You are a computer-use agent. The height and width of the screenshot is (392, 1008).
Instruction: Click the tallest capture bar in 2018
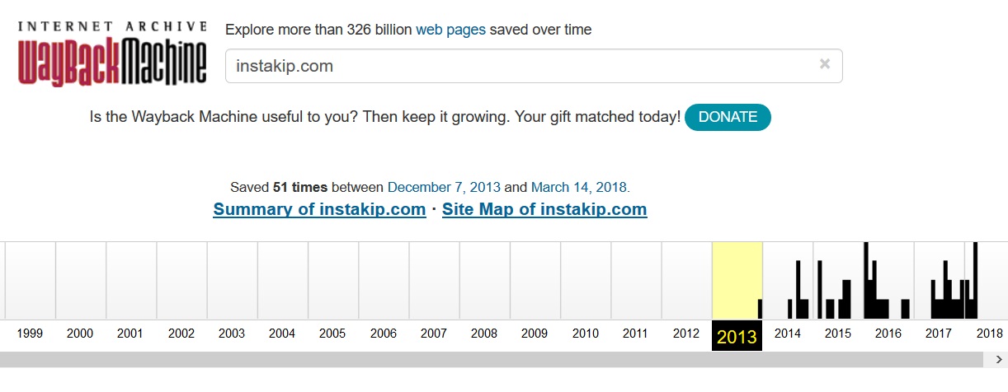(975, 280)
